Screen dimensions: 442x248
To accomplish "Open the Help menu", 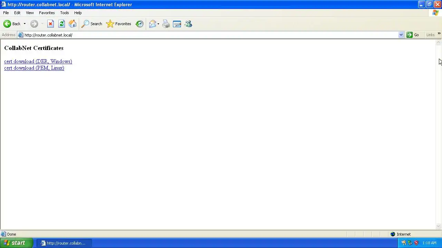I will tap(78, 13).
